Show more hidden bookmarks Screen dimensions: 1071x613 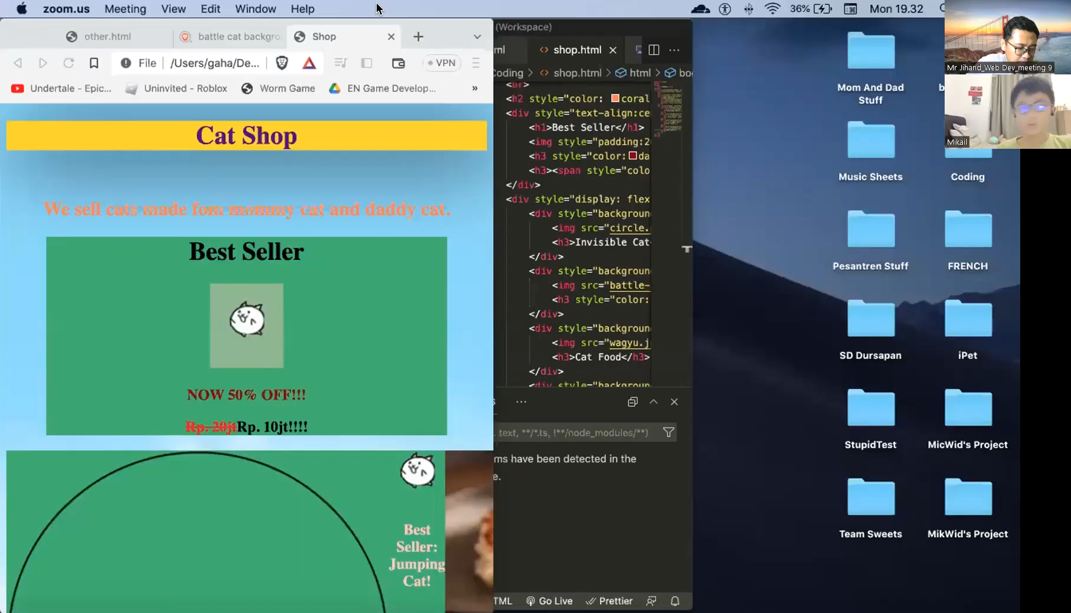pyautogui.click(x=475, y=88)
